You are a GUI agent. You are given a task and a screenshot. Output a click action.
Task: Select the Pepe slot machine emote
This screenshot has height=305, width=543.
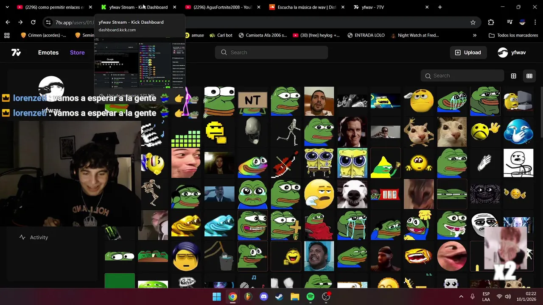[385, 194]
